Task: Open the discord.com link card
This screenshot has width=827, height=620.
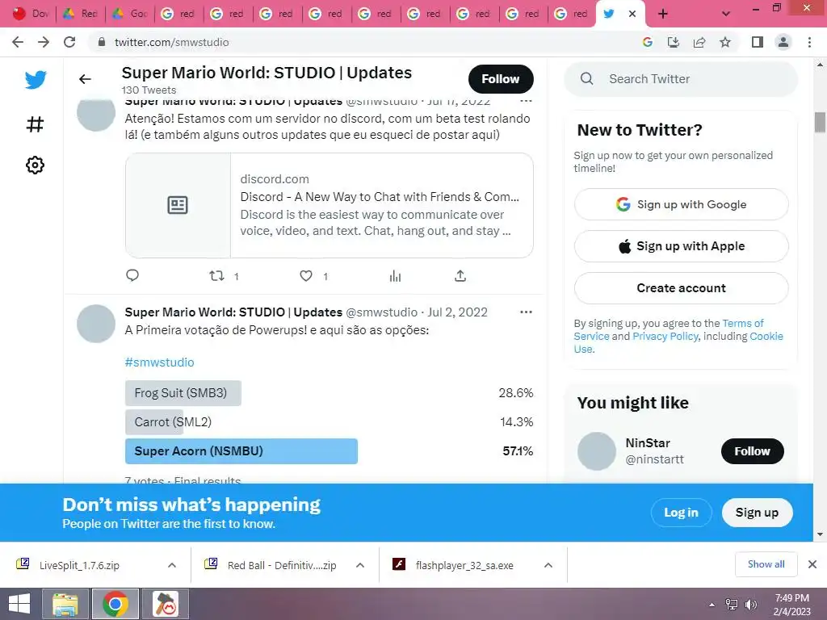Action: pyautogui.click(x=330, y=206)
